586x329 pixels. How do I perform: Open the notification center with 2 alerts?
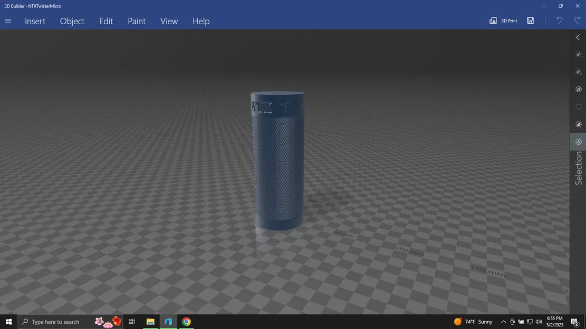575,322
